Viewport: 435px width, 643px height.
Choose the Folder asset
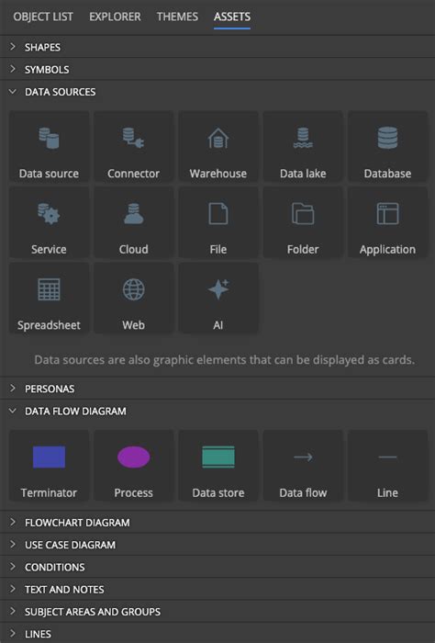pos(303,222)
